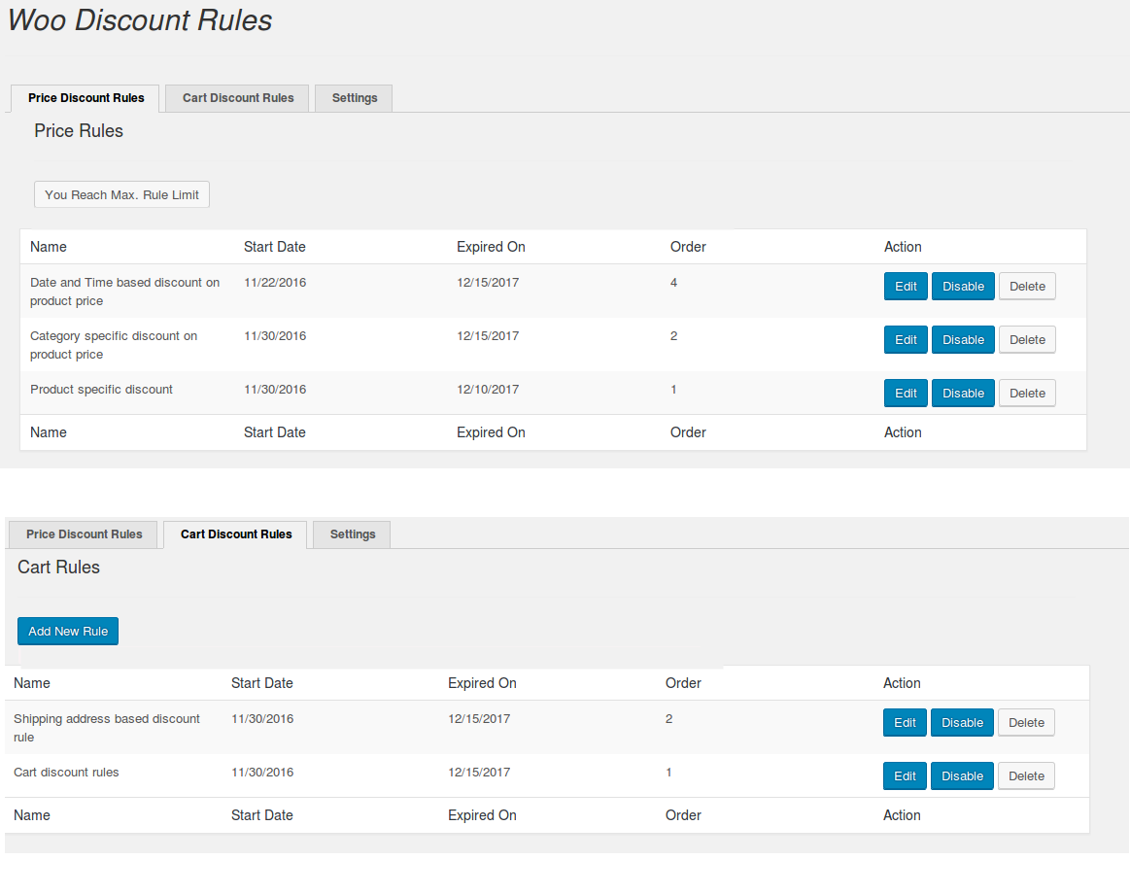Image resolution: width=1130 pixels, height=895 pixels.
Task: Open Cart Discount Rules tab above Price Rules heading
Action: point(238,98)
